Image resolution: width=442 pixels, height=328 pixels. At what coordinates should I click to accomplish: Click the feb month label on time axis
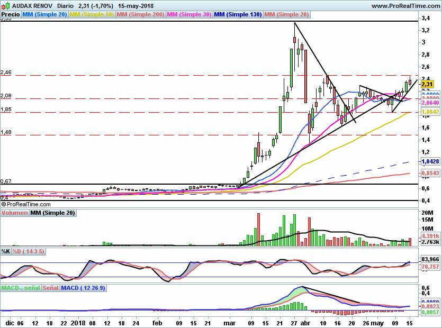tap(157, 323)
